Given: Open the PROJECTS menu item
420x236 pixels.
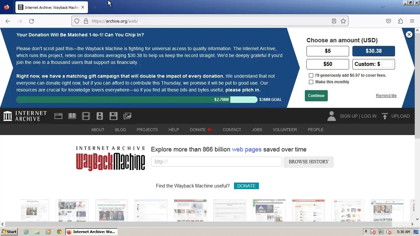Looking at the screenshot, I should 147,130.
